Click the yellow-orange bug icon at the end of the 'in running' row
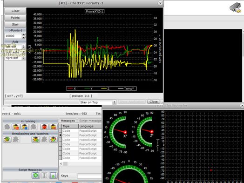Viewport: 244px width, 183px height. (x=53, y=127)
